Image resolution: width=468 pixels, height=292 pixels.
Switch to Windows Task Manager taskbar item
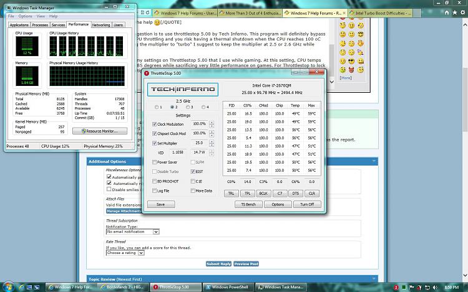click(281, 287)
